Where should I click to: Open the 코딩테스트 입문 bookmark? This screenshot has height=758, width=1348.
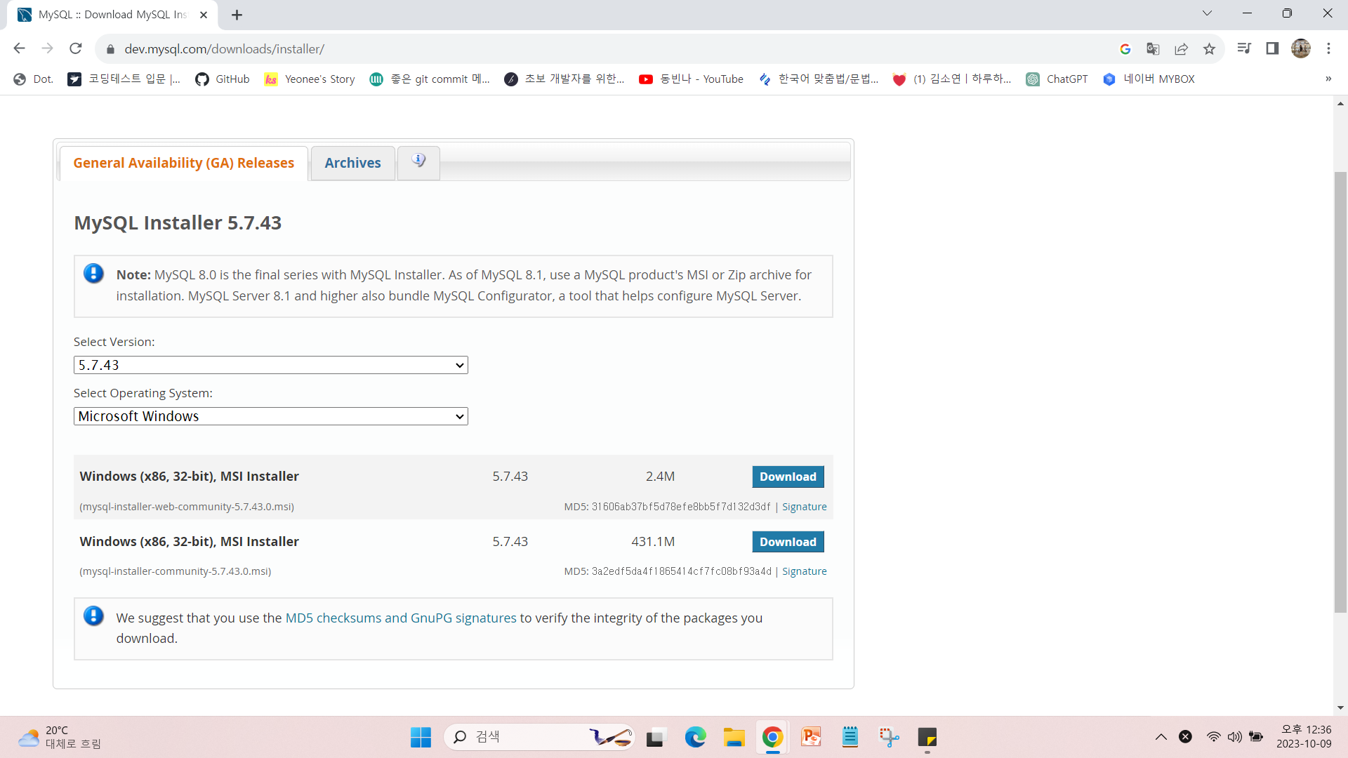(x=124, y=79)
